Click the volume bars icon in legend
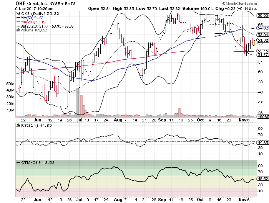269x203 pixels. [18, 30]
